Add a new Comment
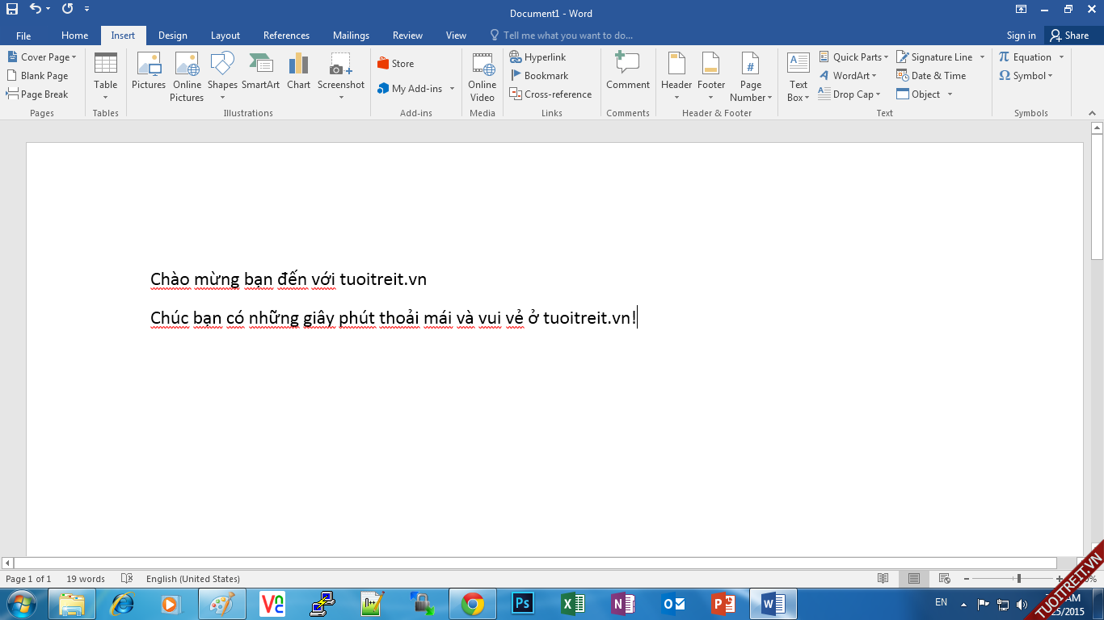The height and width of the screenshot is (620, 1104). (x=628, y=71)
